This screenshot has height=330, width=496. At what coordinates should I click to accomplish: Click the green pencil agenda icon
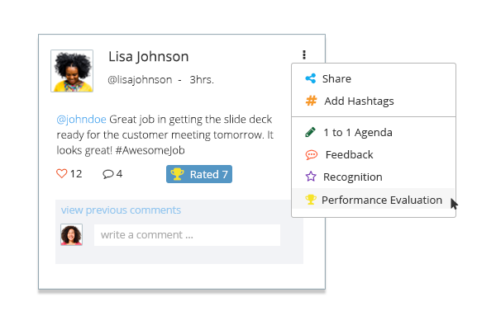click(310, 132)
